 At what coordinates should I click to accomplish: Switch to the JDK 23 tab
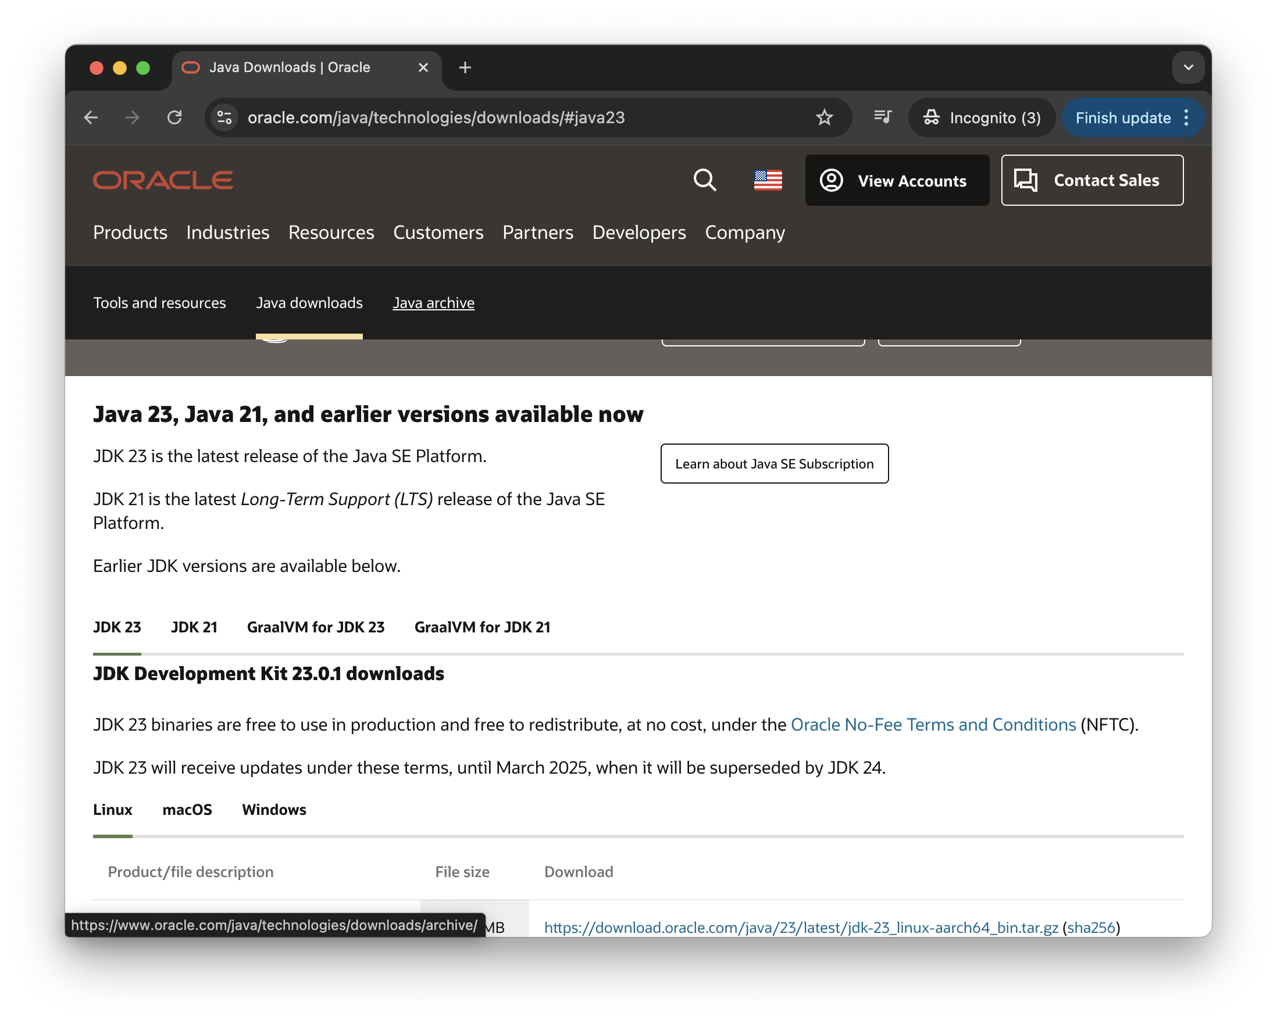117,627
